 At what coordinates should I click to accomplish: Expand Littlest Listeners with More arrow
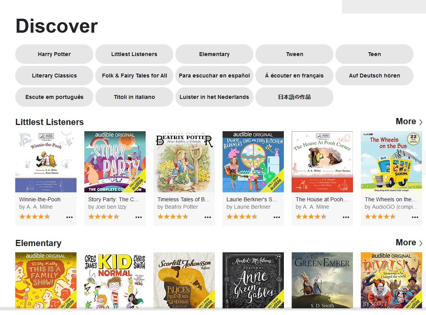[409, 121]
